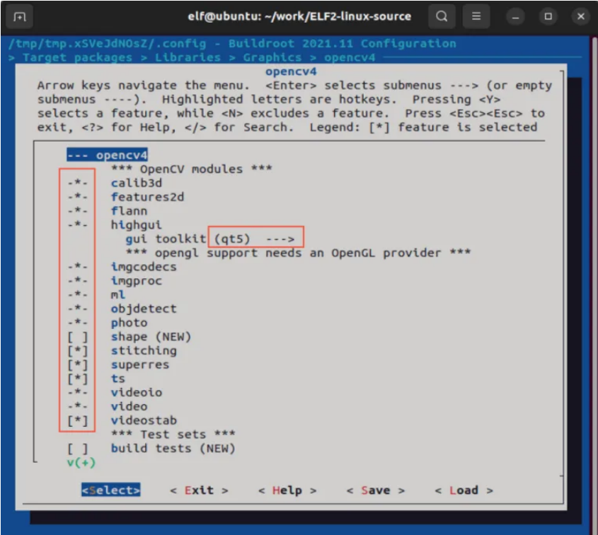598x535 pixels.
Task: Click the terminal search icon
Action: coord(442,16)
